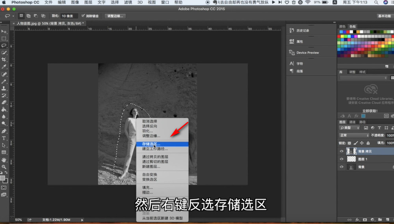Open the 基本功能 workspace switcher

[x=384, y=16]
